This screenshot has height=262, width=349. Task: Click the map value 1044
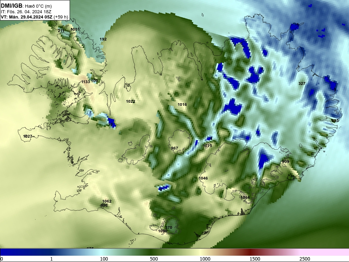245,197
